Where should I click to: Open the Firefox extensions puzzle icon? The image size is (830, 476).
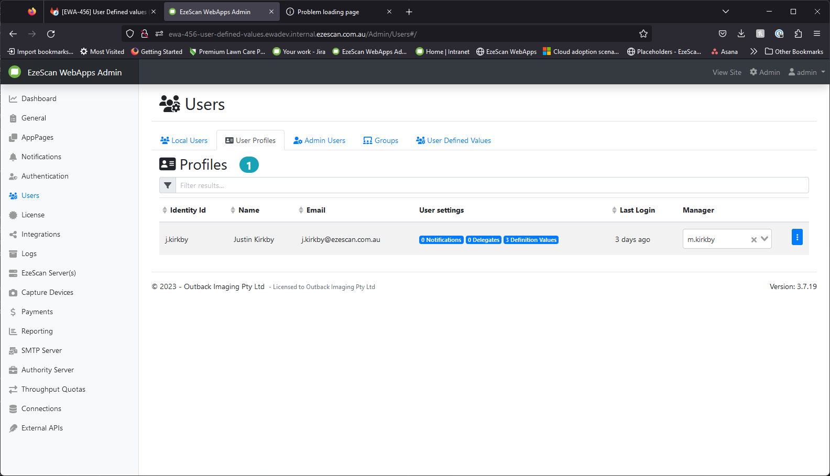798,34
